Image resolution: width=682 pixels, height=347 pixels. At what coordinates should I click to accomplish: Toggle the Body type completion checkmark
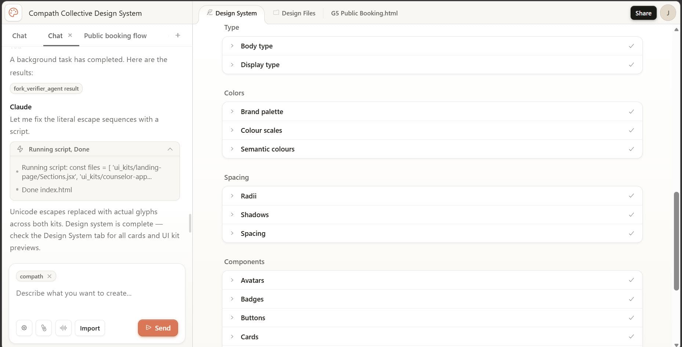[x=631, y=46]
